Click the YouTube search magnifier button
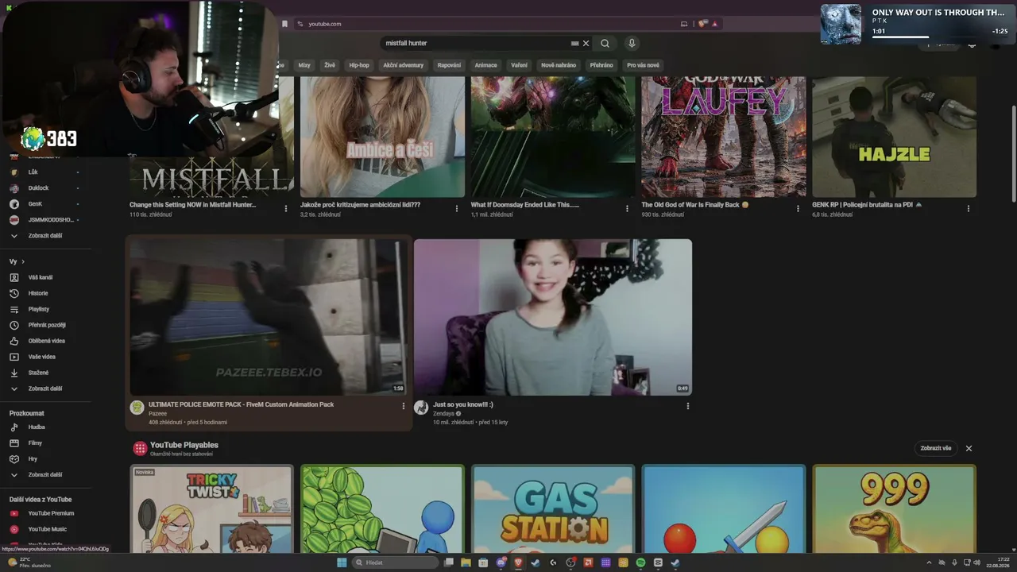This screenshot has width=1017, height=572. point(605,44)
